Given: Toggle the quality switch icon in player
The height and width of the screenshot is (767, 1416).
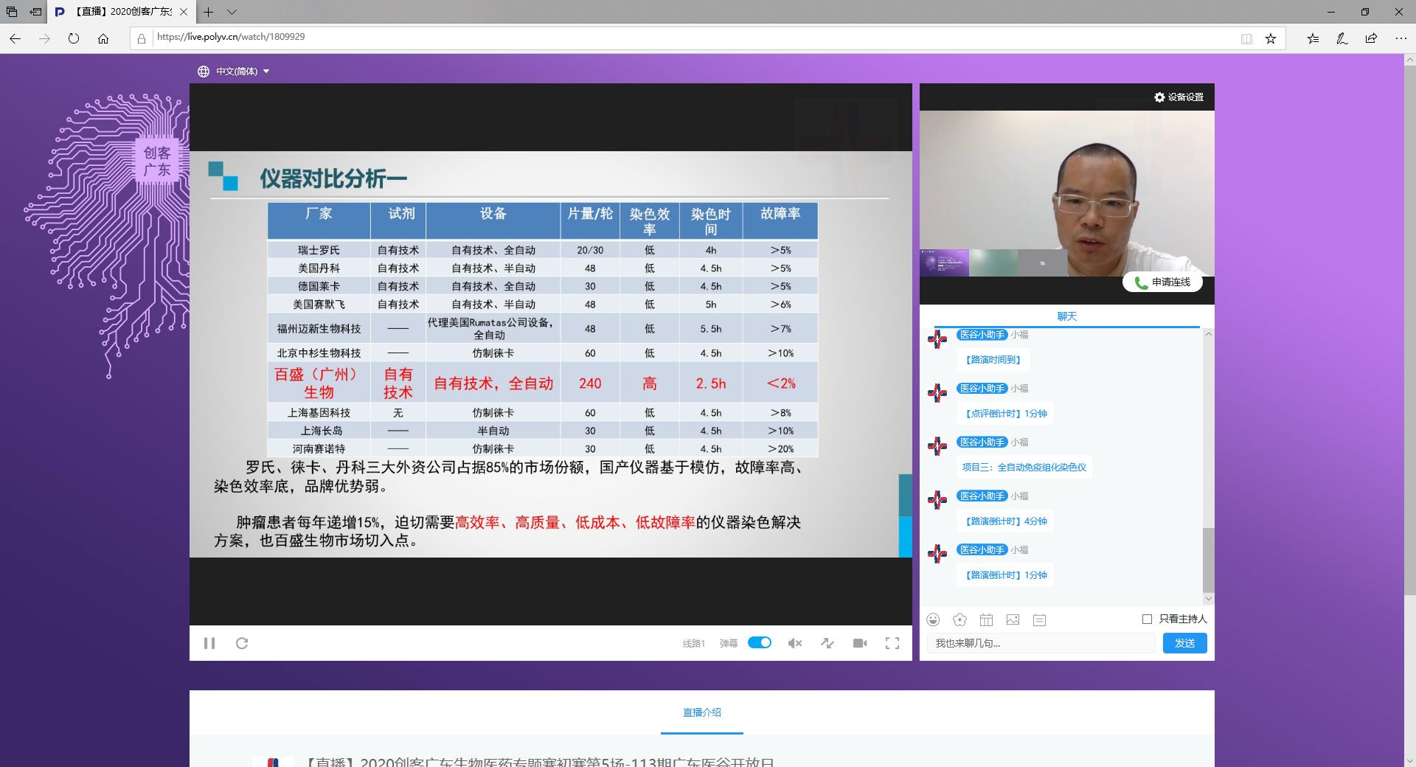Looking at the screenshot, I should pos(827,643).
